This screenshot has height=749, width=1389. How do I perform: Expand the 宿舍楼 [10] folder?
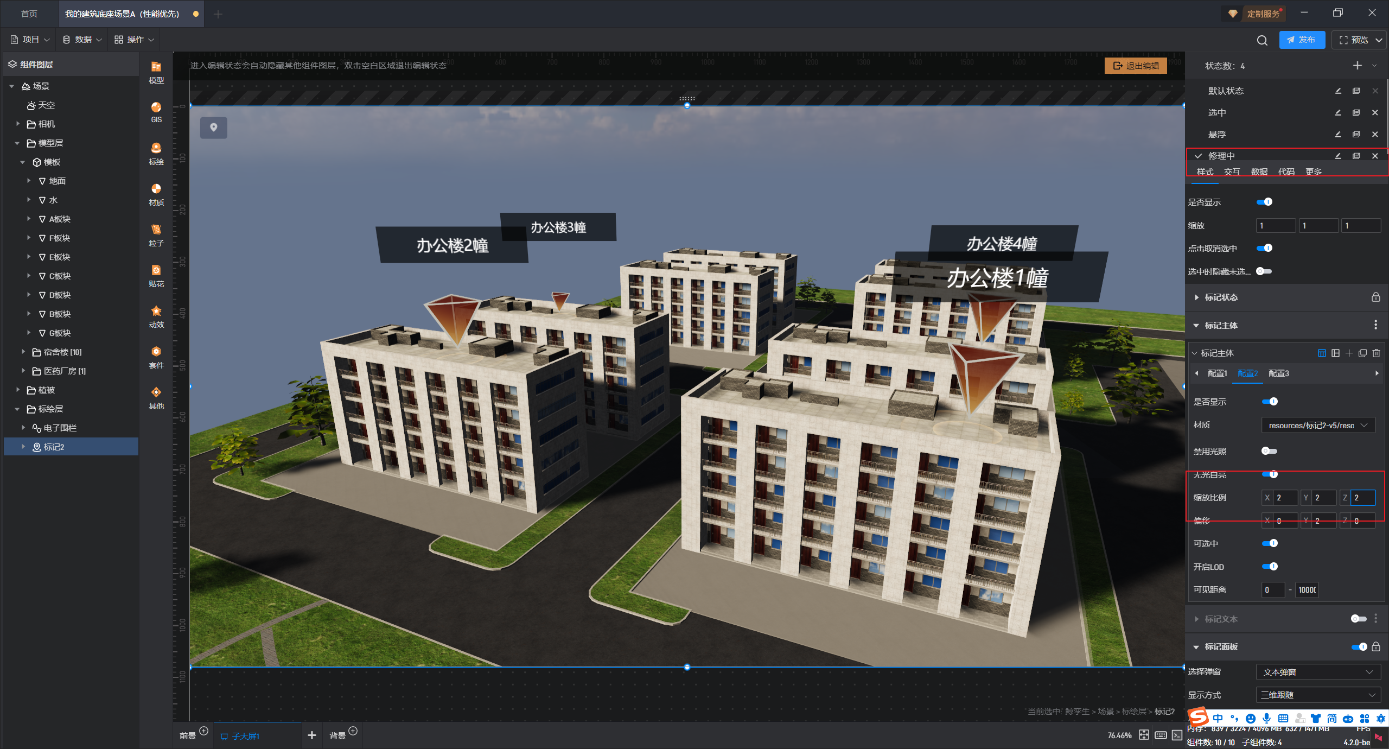pos(23,352)
